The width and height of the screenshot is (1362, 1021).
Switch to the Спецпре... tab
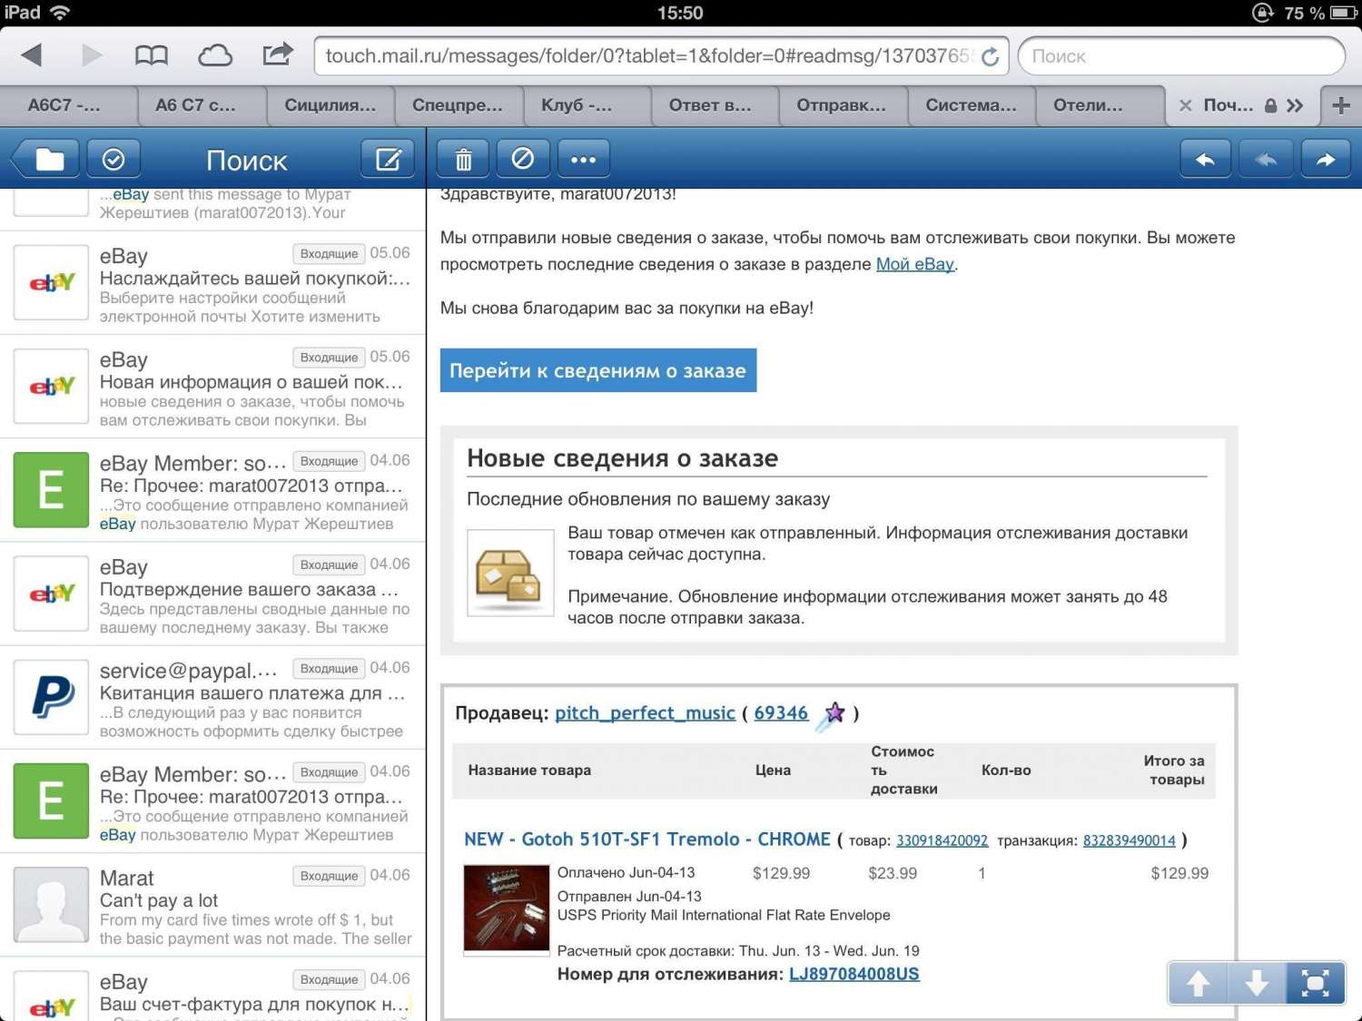click(x=459, y=105)
